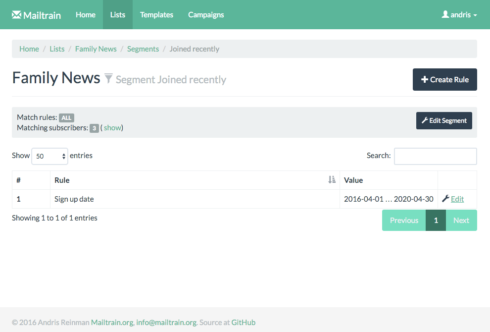Click the 'Segment Joined recently' subtitle
Screen dimensions: 490x332
pos(171,79)
